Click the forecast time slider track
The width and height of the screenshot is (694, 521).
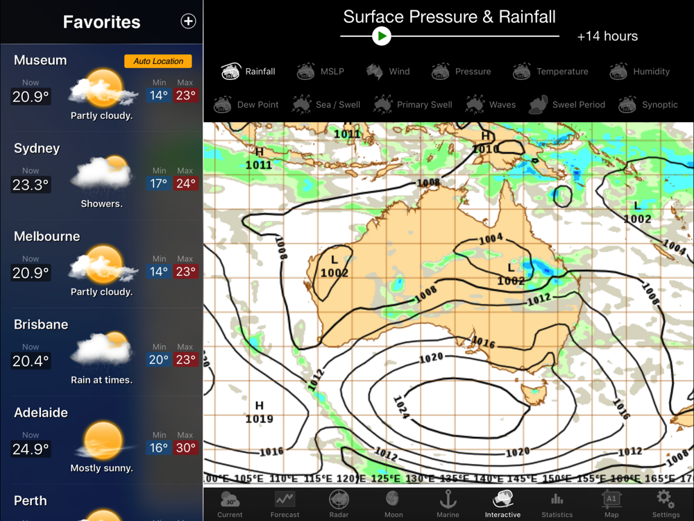pyautogui.click(x=449, y=36)
